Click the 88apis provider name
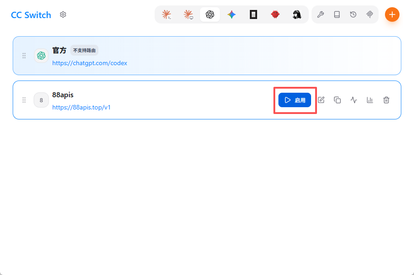 click(x=63, y=95)
